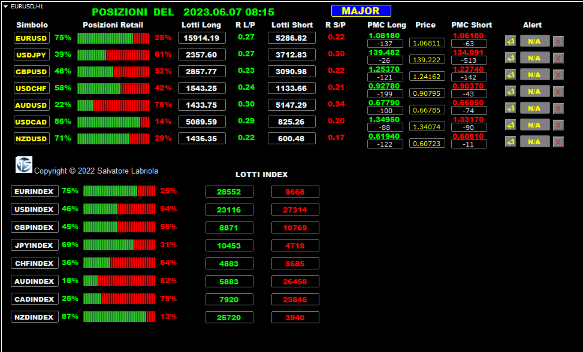Remove the USDCAD alert with red X
Viewport: 583px width, 352px height.
tap(558, 125)
